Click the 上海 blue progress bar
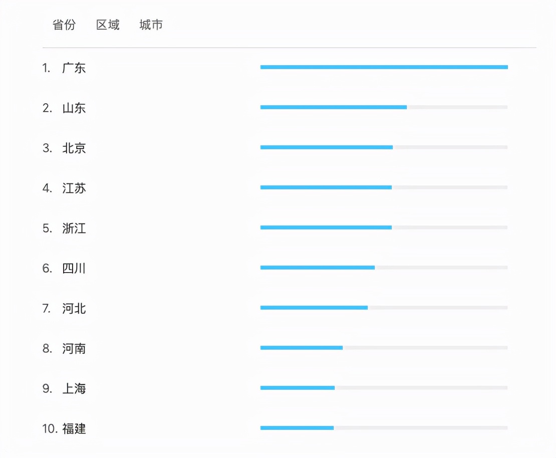The image size is (556, 458). pos(298,388)
